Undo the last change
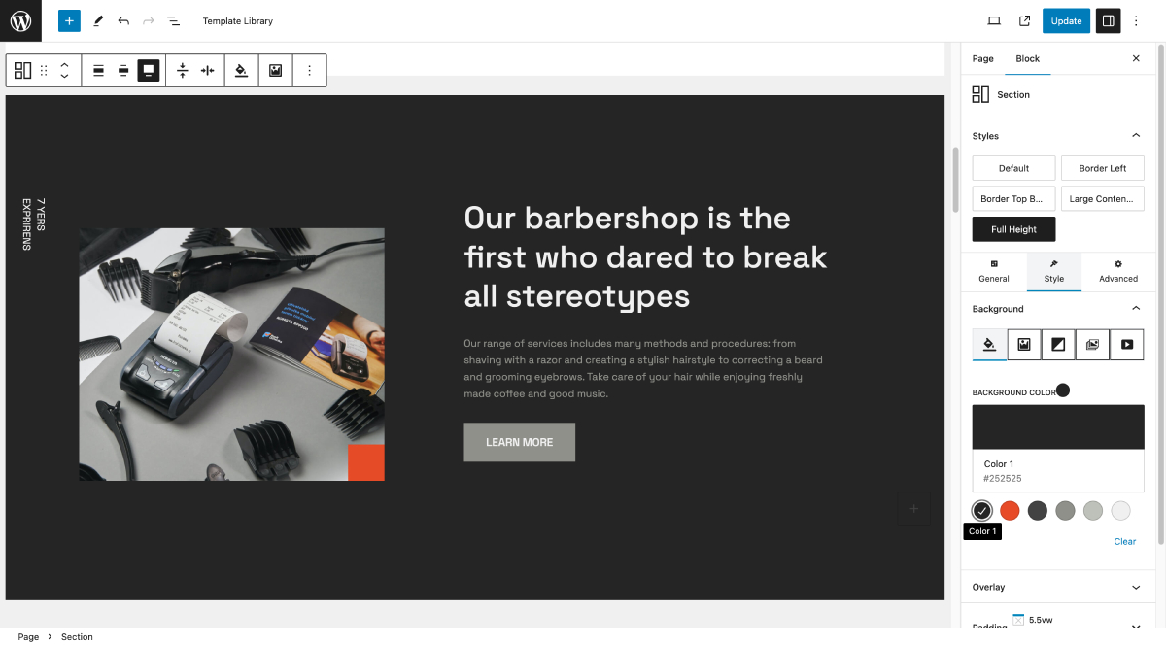The height and width of the screenshot is (645, 1166). point(123,20)
